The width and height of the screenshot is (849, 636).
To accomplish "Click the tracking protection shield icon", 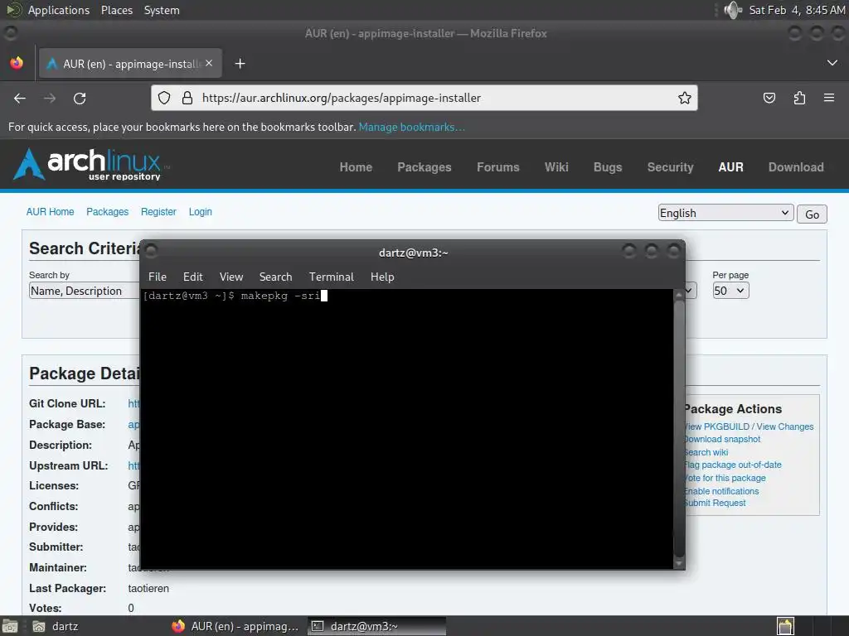I will 164,98.
